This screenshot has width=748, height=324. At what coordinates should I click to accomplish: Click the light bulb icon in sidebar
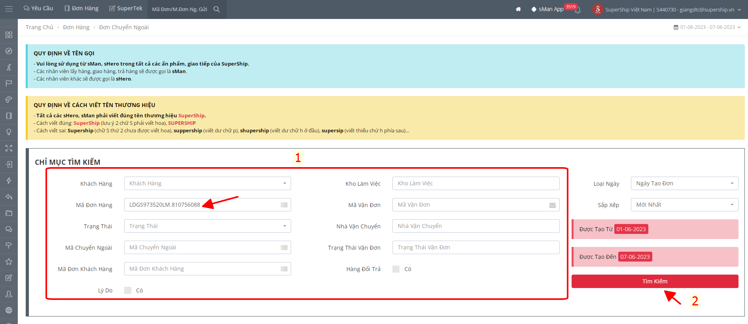click(9, 132)
